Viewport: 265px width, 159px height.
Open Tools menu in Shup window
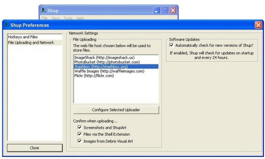68,18
